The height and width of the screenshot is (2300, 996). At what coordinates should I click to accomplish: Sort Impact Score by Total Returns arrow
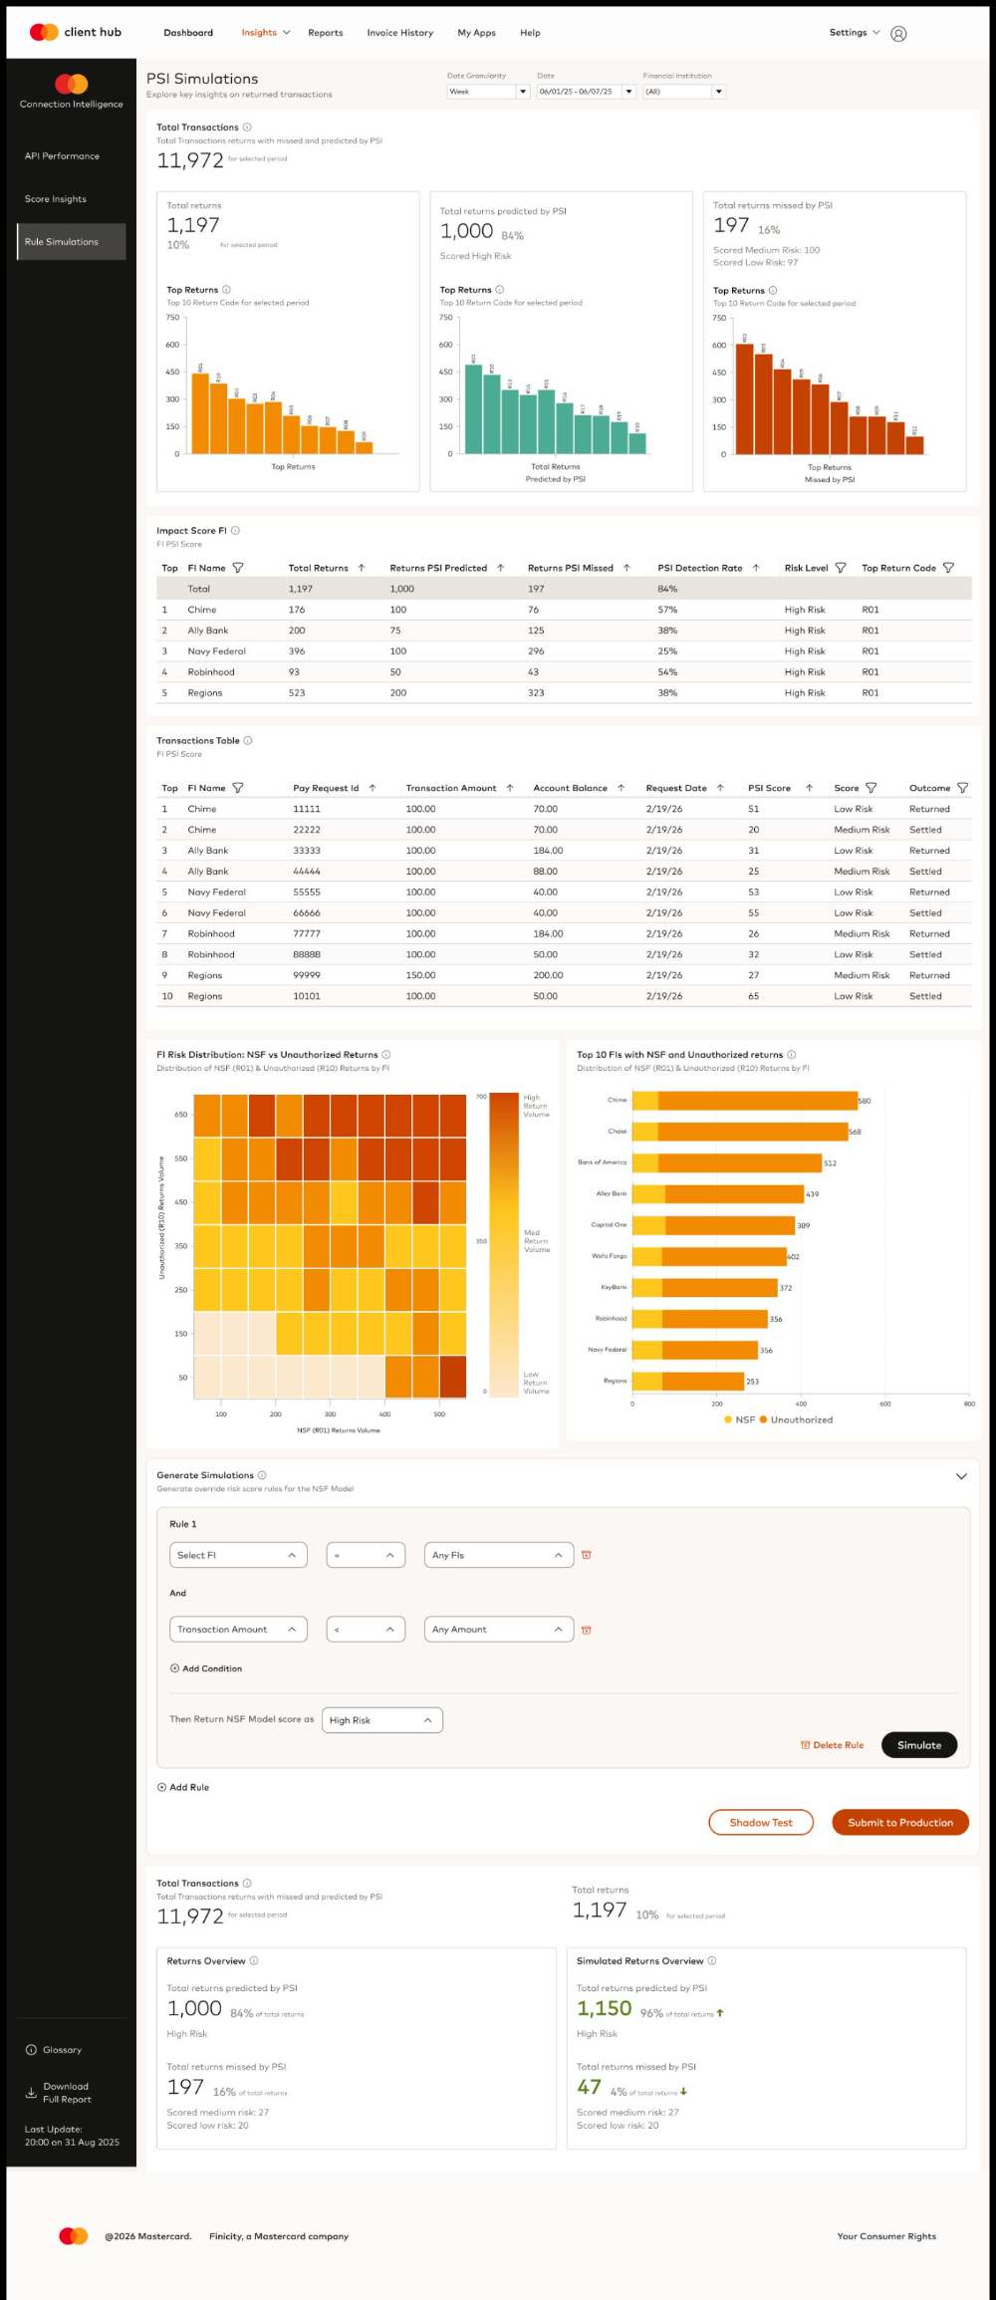(x=362, y=568)
